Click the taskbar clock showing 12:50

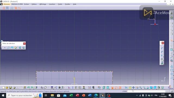coord(163,96)
